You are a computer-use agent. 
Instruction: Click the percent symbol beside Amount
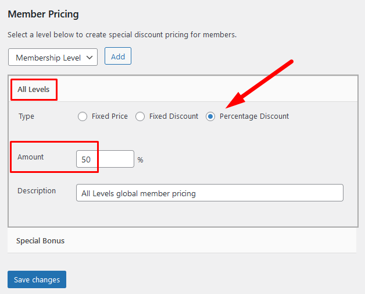[140, 160]
